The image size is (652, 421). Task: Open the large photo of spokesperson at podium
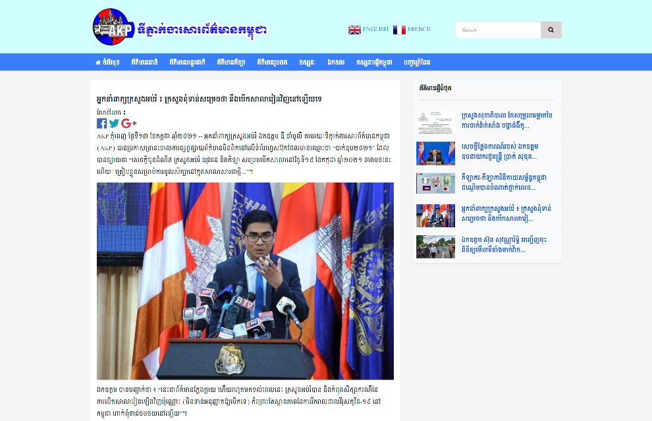click(246, 281)
